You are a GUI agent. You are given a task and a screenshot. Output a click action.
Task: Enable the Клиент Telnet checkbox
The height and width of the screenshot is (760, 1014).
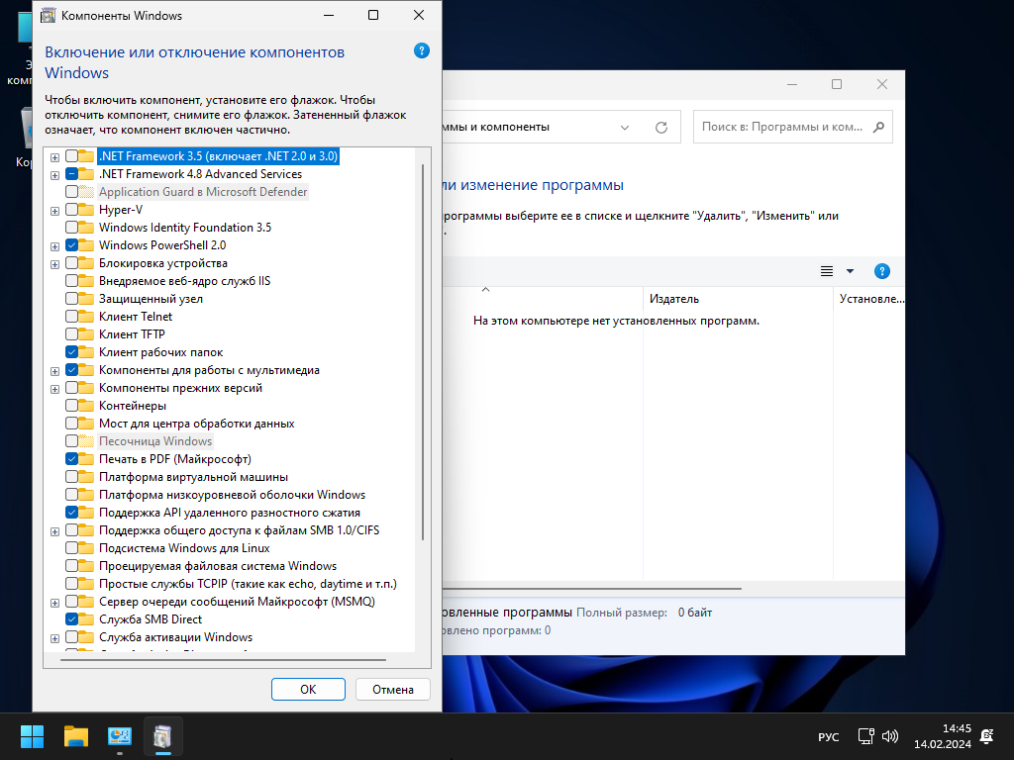coord(72,317)
